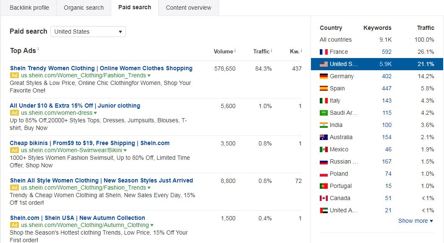
Task: Click the Volume column info icon
Action: coord(235,51)
